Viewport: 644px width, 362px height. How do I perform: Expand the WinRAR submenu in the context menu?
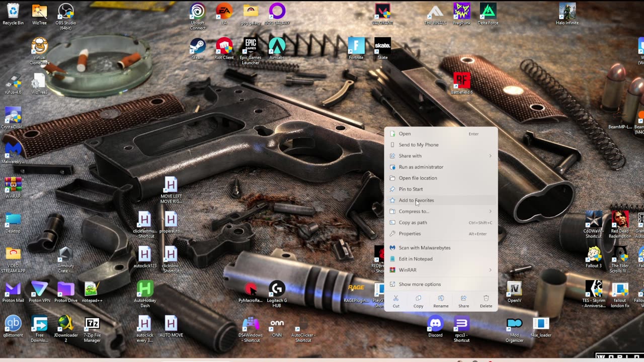coord(441,270)
